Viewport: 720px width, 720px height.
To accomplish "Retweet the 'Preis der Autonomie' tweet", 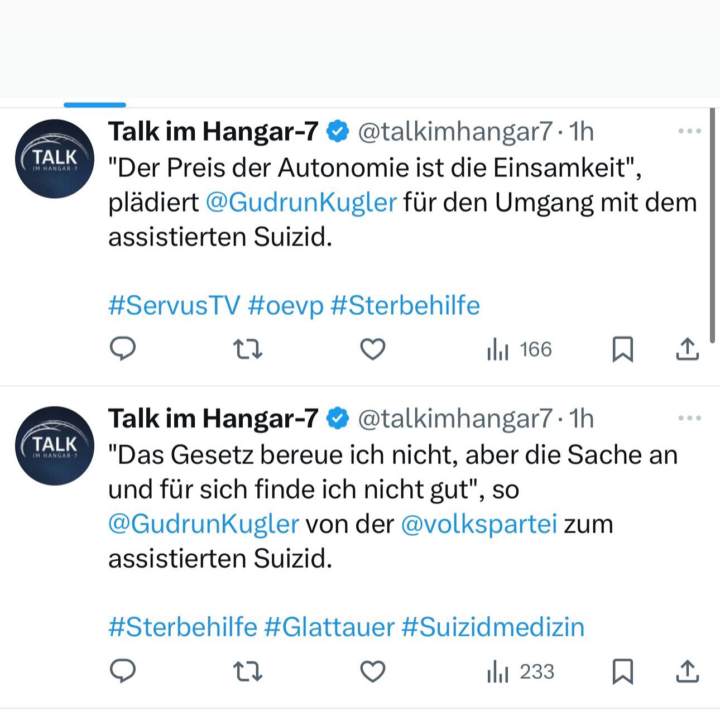I will click(x=247, y=349).
